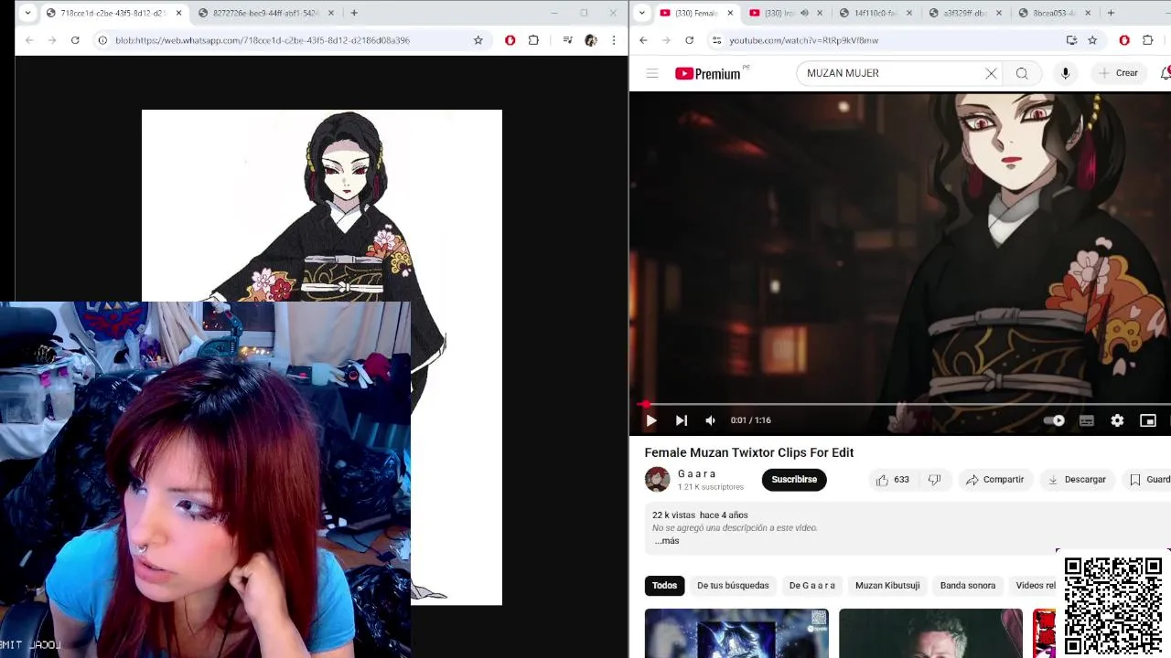Viewport: 1171px width, 658px height.
Task: Go back in YouTube browser window
Action: pyautogui.click(x=643, y=40)
